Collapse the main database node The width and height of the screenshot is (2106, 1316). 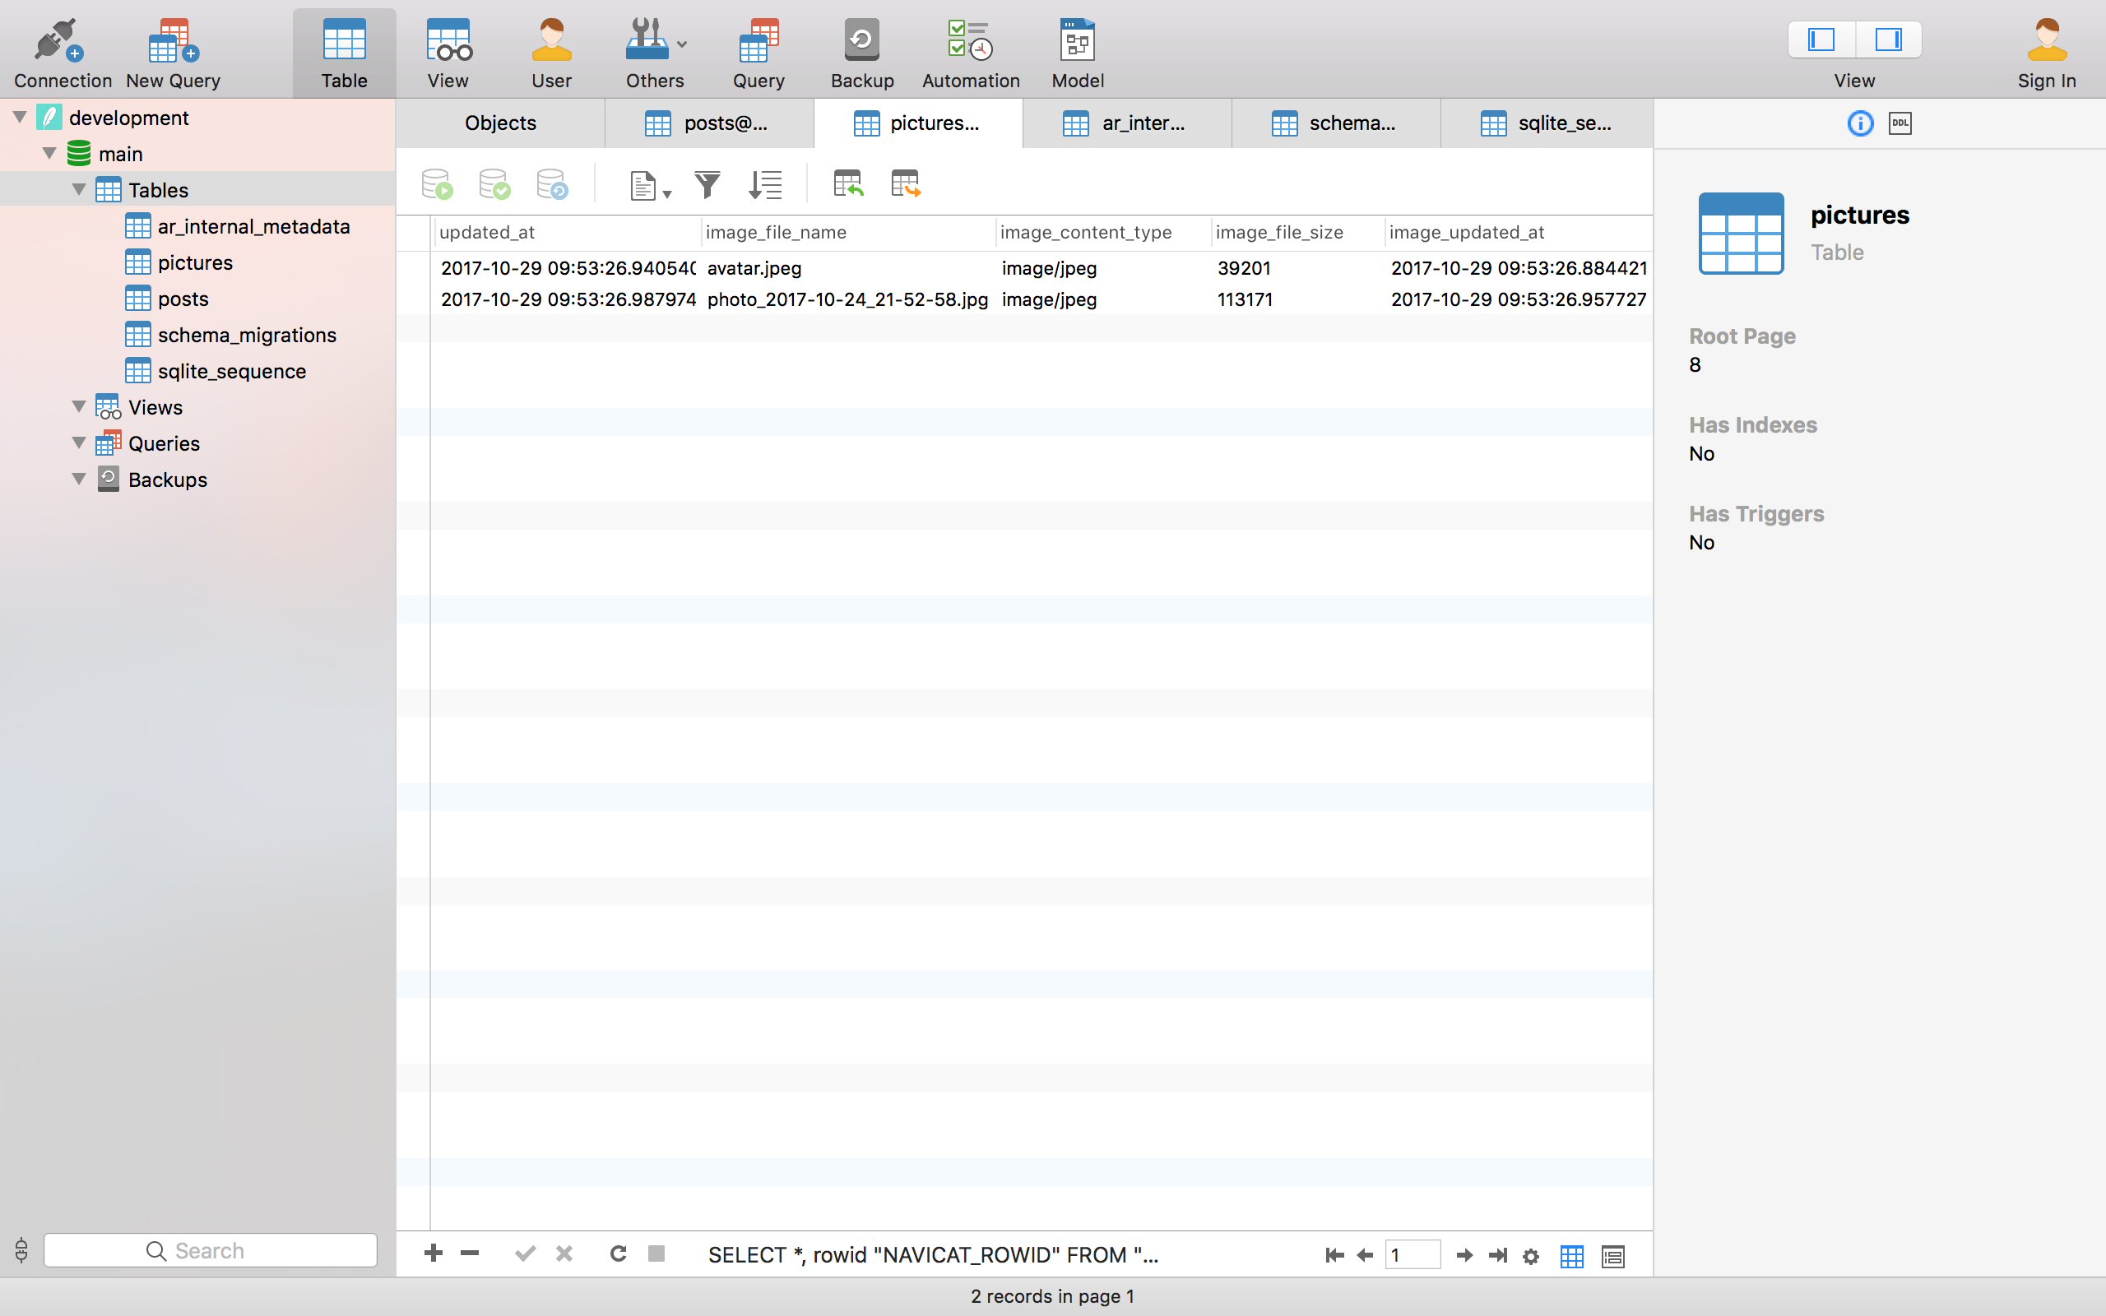[x=49, y=153]
